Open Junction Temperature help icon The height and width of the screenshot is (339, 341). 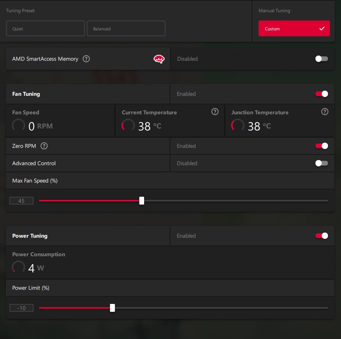pyautogui.click(x=325, y=112)
